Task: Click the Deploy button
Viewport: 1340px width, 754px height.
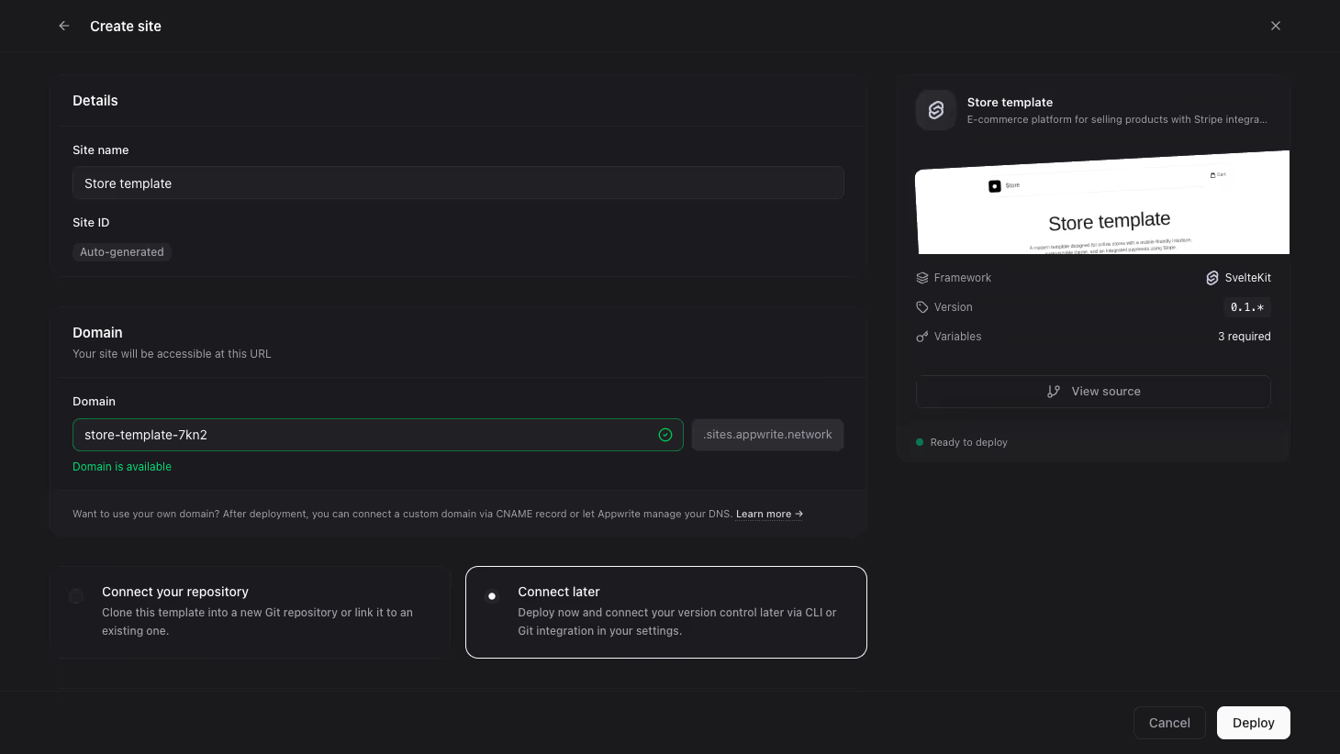Action: tap(1254, 723)
